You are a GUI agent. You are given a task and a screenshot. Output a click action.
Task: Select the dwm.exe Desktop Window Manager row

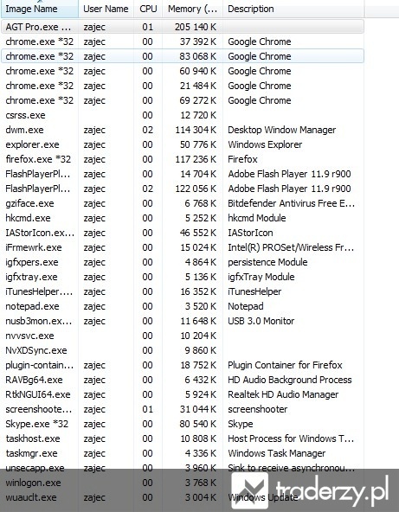(183, 130)
